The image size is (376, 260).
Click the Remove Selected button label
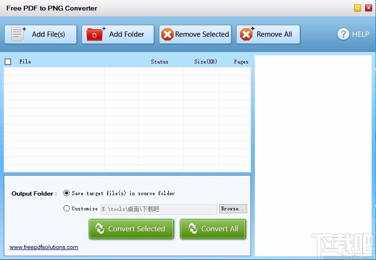tap(202, 34)
